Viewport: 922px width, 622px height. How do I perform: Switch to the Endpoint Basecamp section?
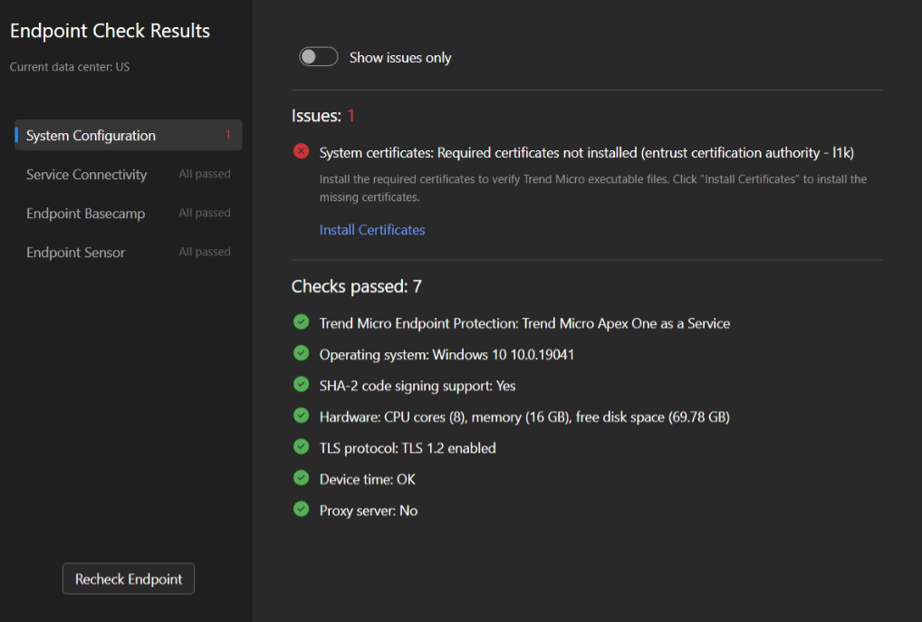click(x=85, y=213)
